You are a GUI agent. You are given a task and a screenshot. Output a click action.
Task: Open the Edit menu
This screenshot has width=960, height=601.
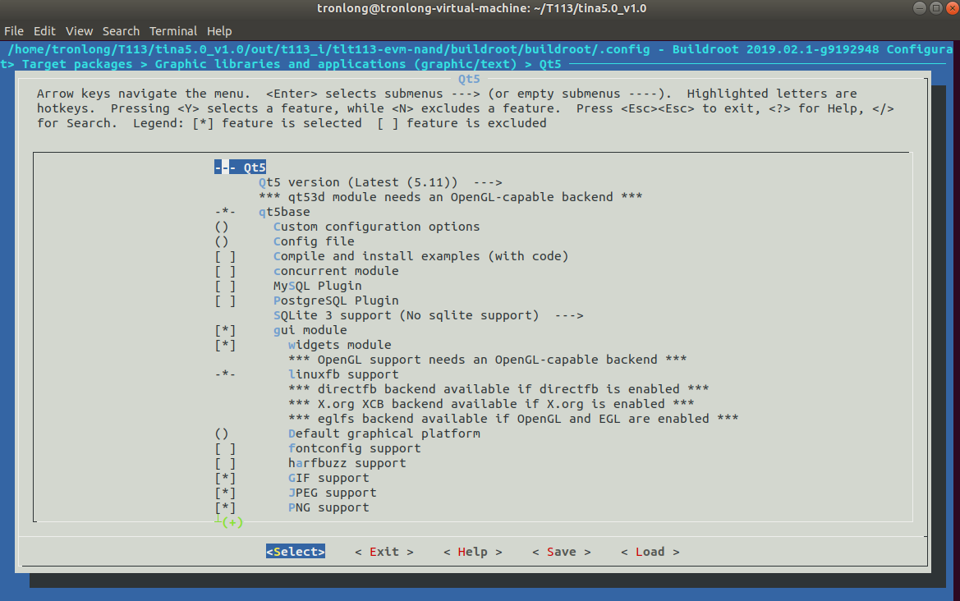44,30
